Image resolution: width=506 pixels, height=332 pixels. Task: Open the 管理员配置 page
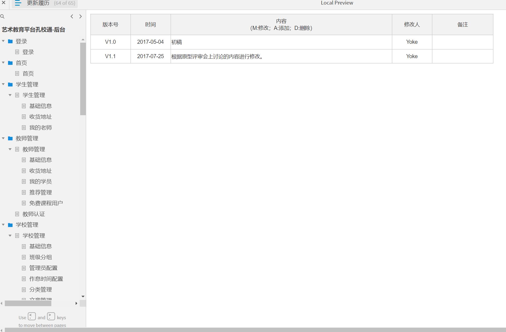tap(44, 268)
